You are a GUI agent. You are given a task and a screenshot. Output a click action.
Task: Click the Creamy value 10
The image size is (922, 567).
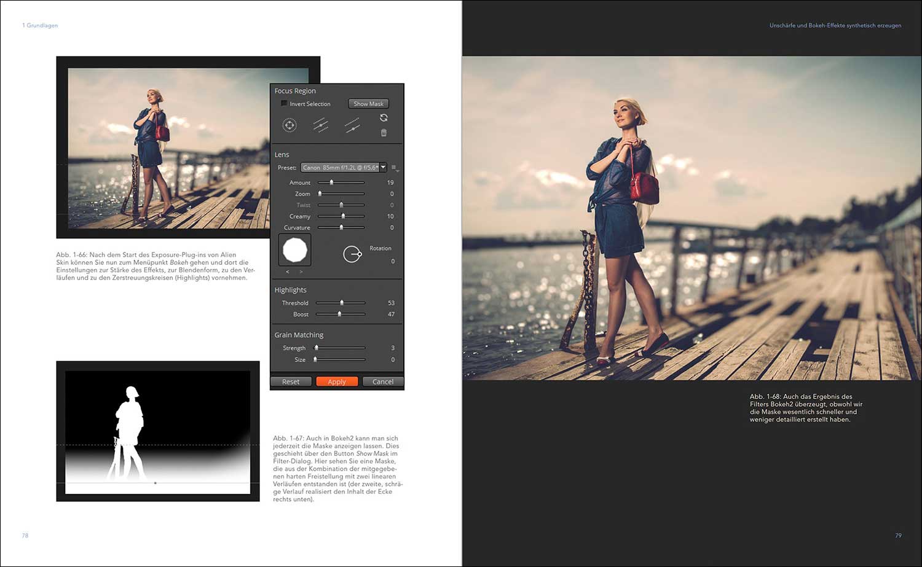(x=390, y=216)
